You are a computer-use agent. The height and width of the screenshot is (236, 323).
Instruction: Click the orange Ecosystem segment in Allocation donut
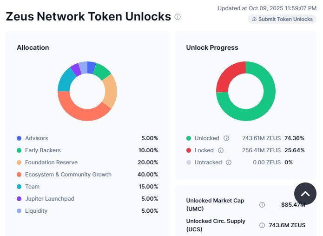click(x=79, y=112)
